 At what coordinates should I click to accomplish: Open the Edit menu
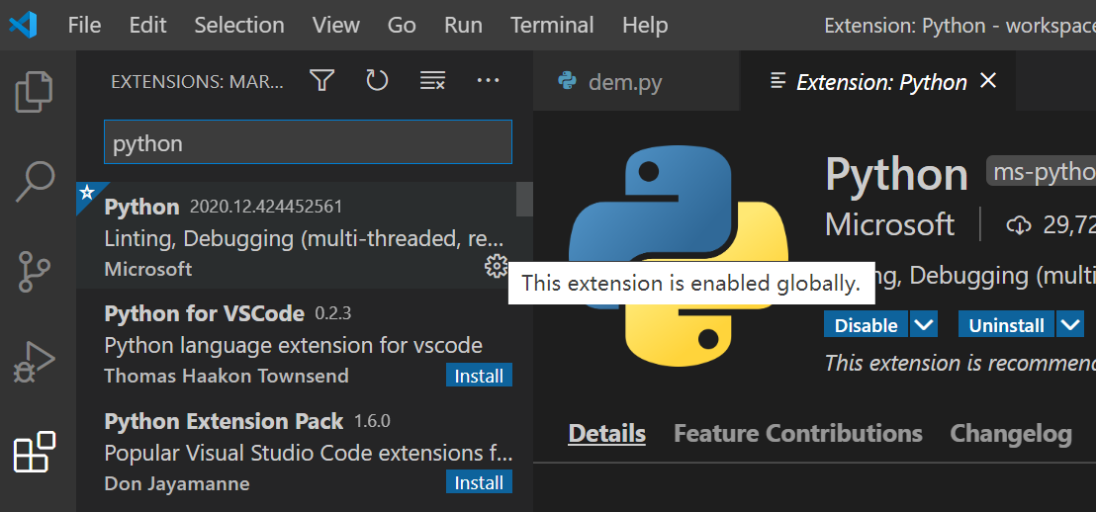point(147,25)
